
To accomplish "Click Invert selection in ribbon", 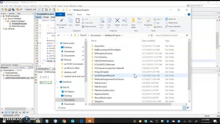I will point(173,27).
